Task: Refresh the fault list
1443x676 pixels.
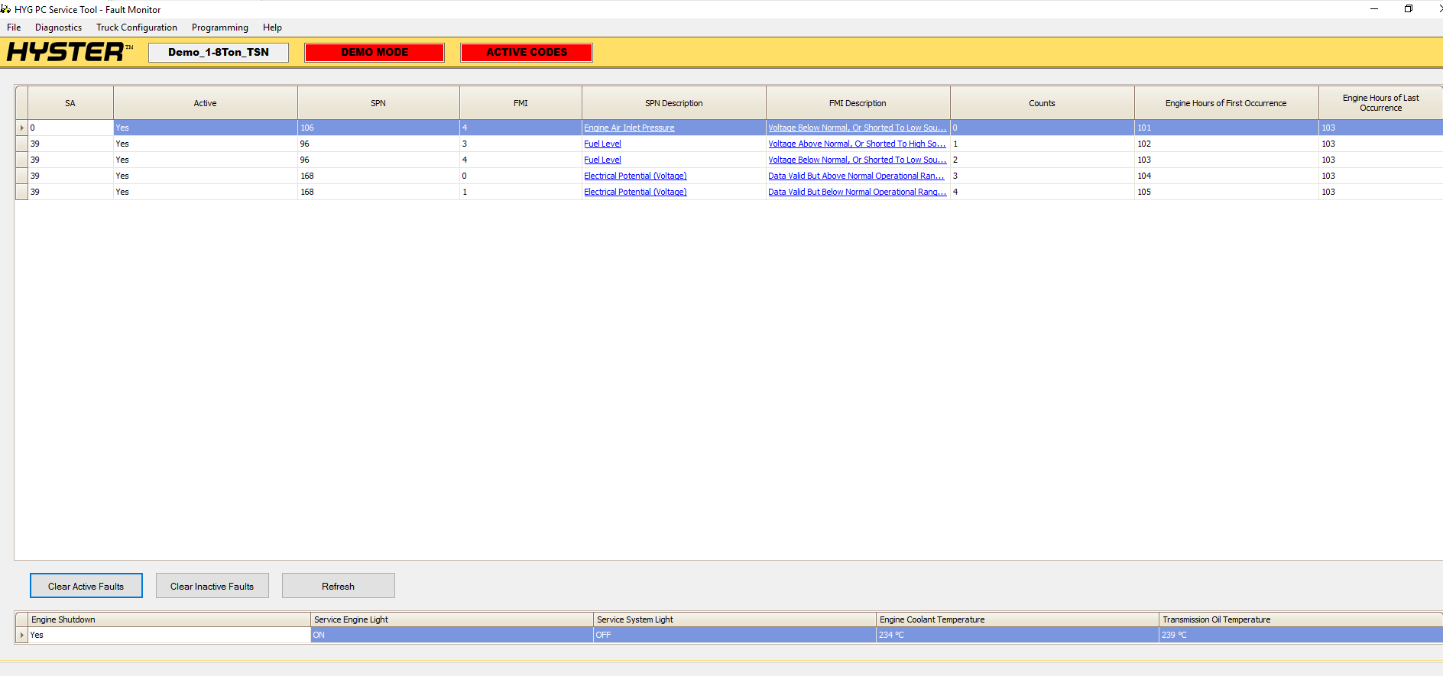Action: [338, 586]
